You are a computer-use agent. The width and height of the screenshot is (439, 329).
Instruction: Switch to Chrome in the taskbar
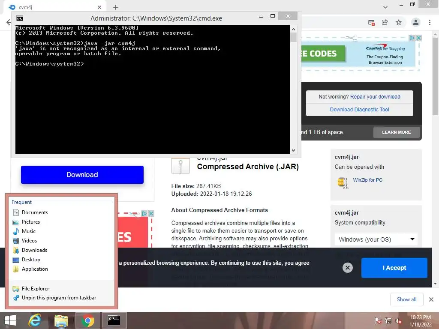[88, 320]
